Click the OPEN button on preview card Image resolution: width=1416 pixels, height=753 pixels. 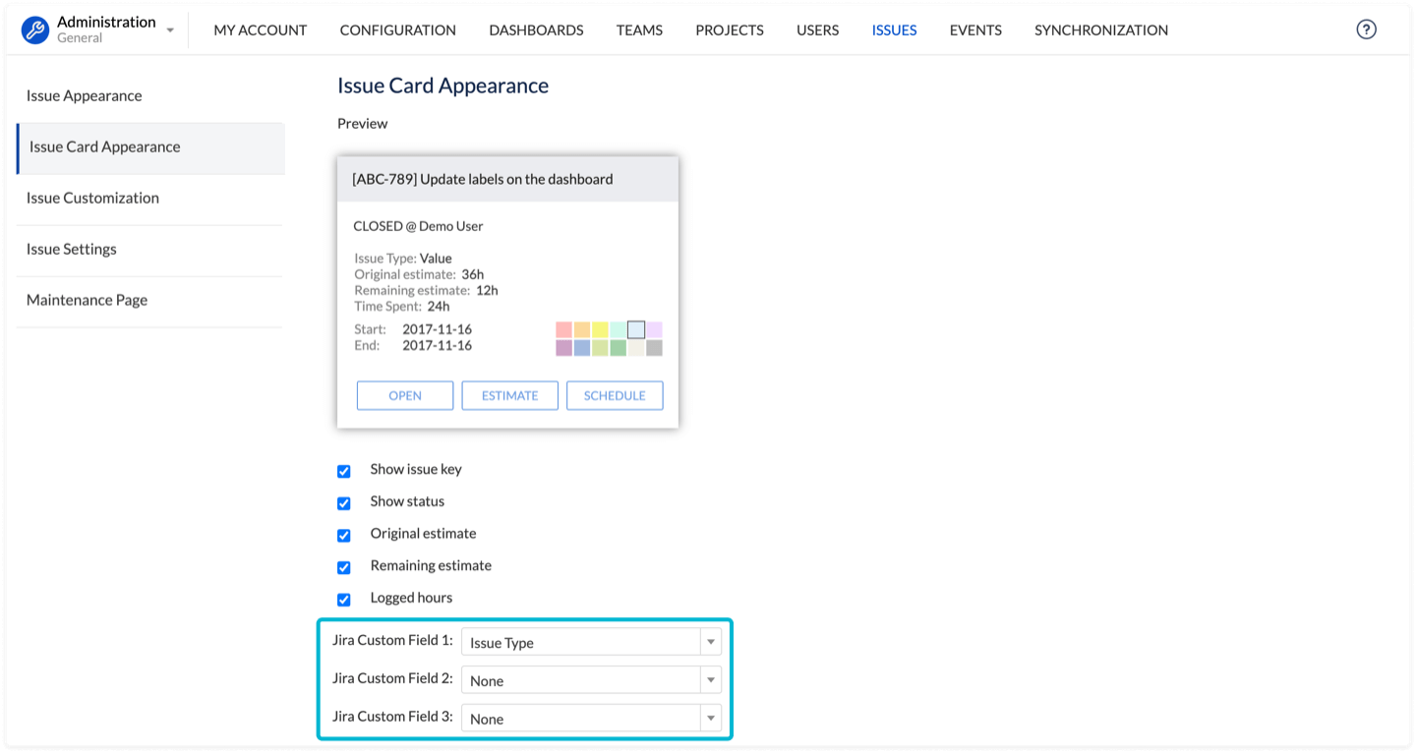[x=405, y=395]
